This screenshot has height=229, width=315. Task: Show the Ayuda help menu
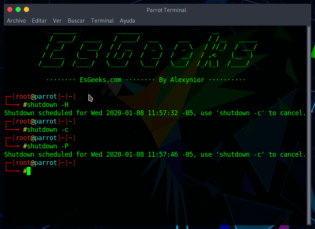point(127,21)
